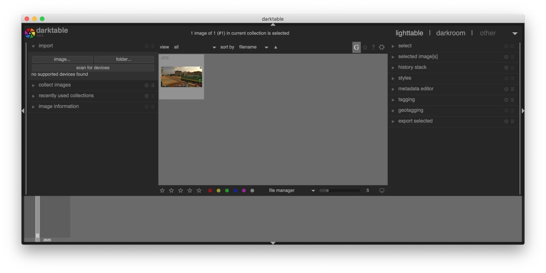The width and height of the screenshot is (546, 273).
Task: Click the display profile monitor icon
Action: tap(382, 190)
